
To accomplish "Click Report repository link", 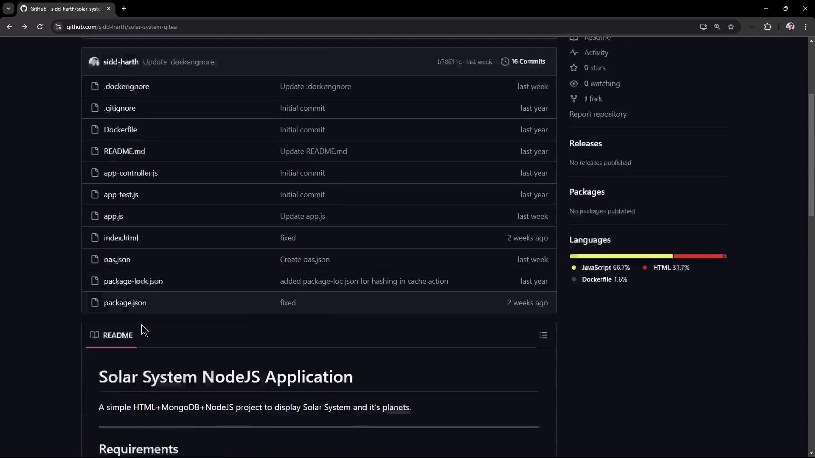I will pyautogui.click(x=598, y=114).
